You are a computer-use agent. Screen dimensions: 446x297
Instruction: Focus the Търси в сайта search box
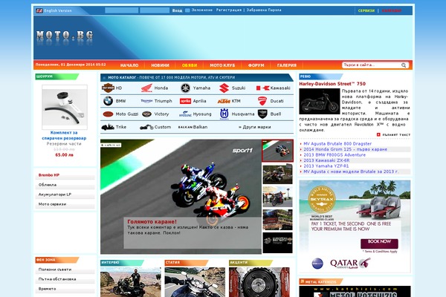tap(371, 65)
